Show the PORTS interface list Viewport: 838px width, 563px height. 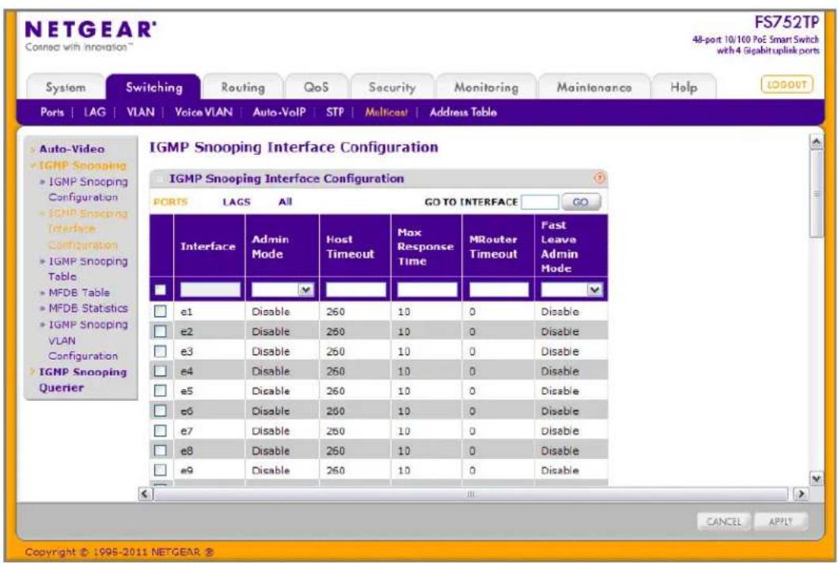pos(170,202)
